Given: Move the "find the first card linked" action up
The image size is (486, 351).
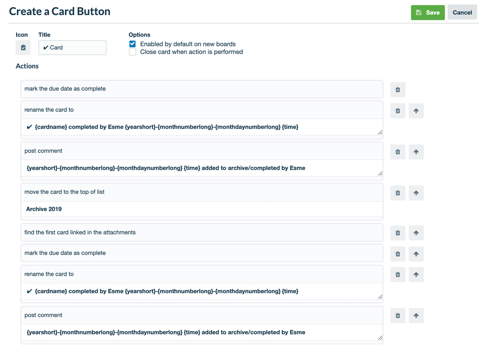Looking at the screenshot, I should click(x=416, y=232).
